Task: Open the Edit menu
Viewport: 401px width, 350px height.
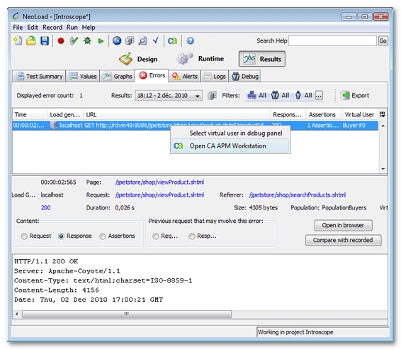Action: (33, 28)
